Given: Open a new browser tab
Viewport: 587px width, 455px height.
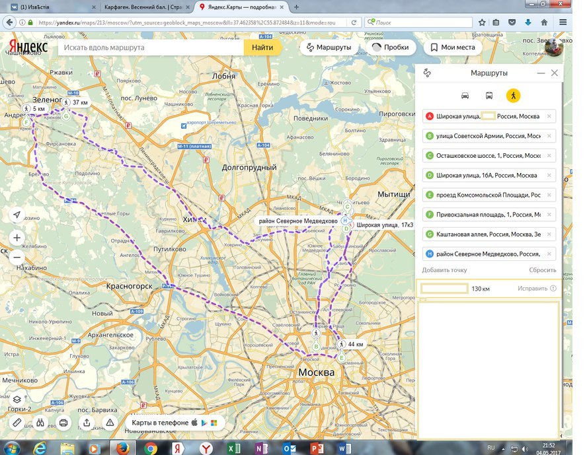Looking at the screenshot, I should (297, 7).
